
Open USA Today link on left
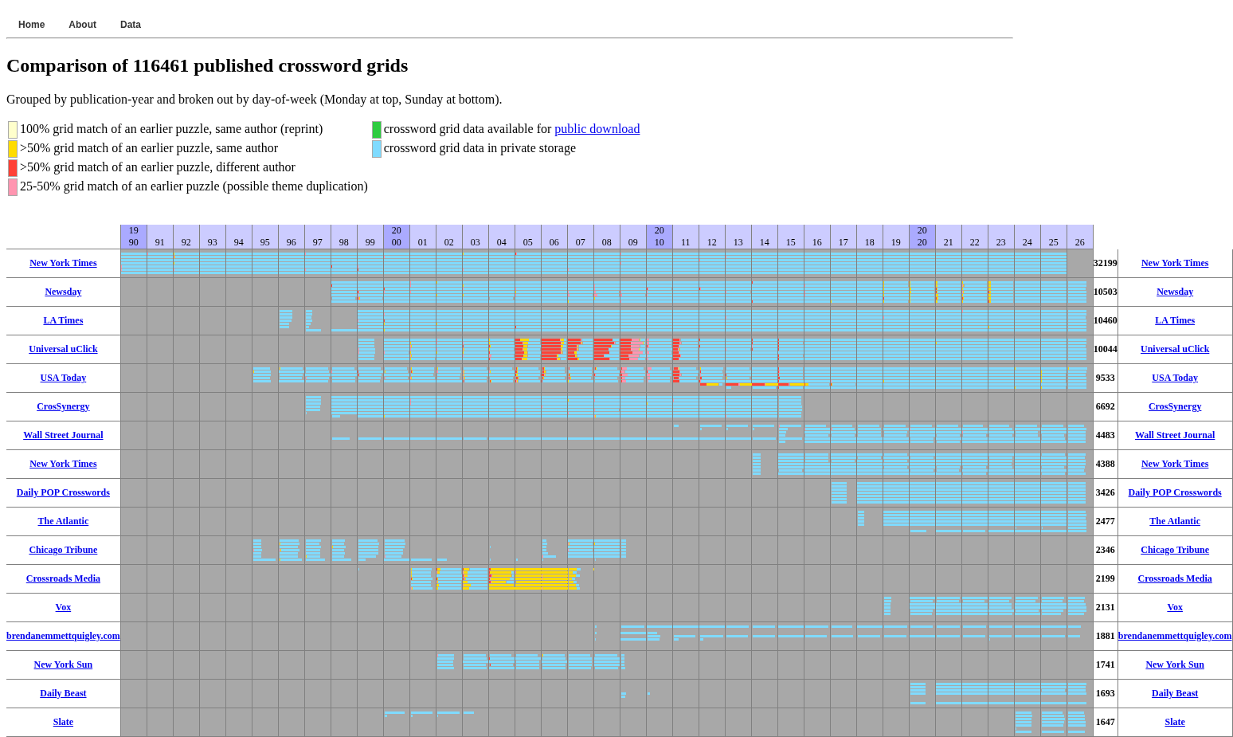click(63, 378)
